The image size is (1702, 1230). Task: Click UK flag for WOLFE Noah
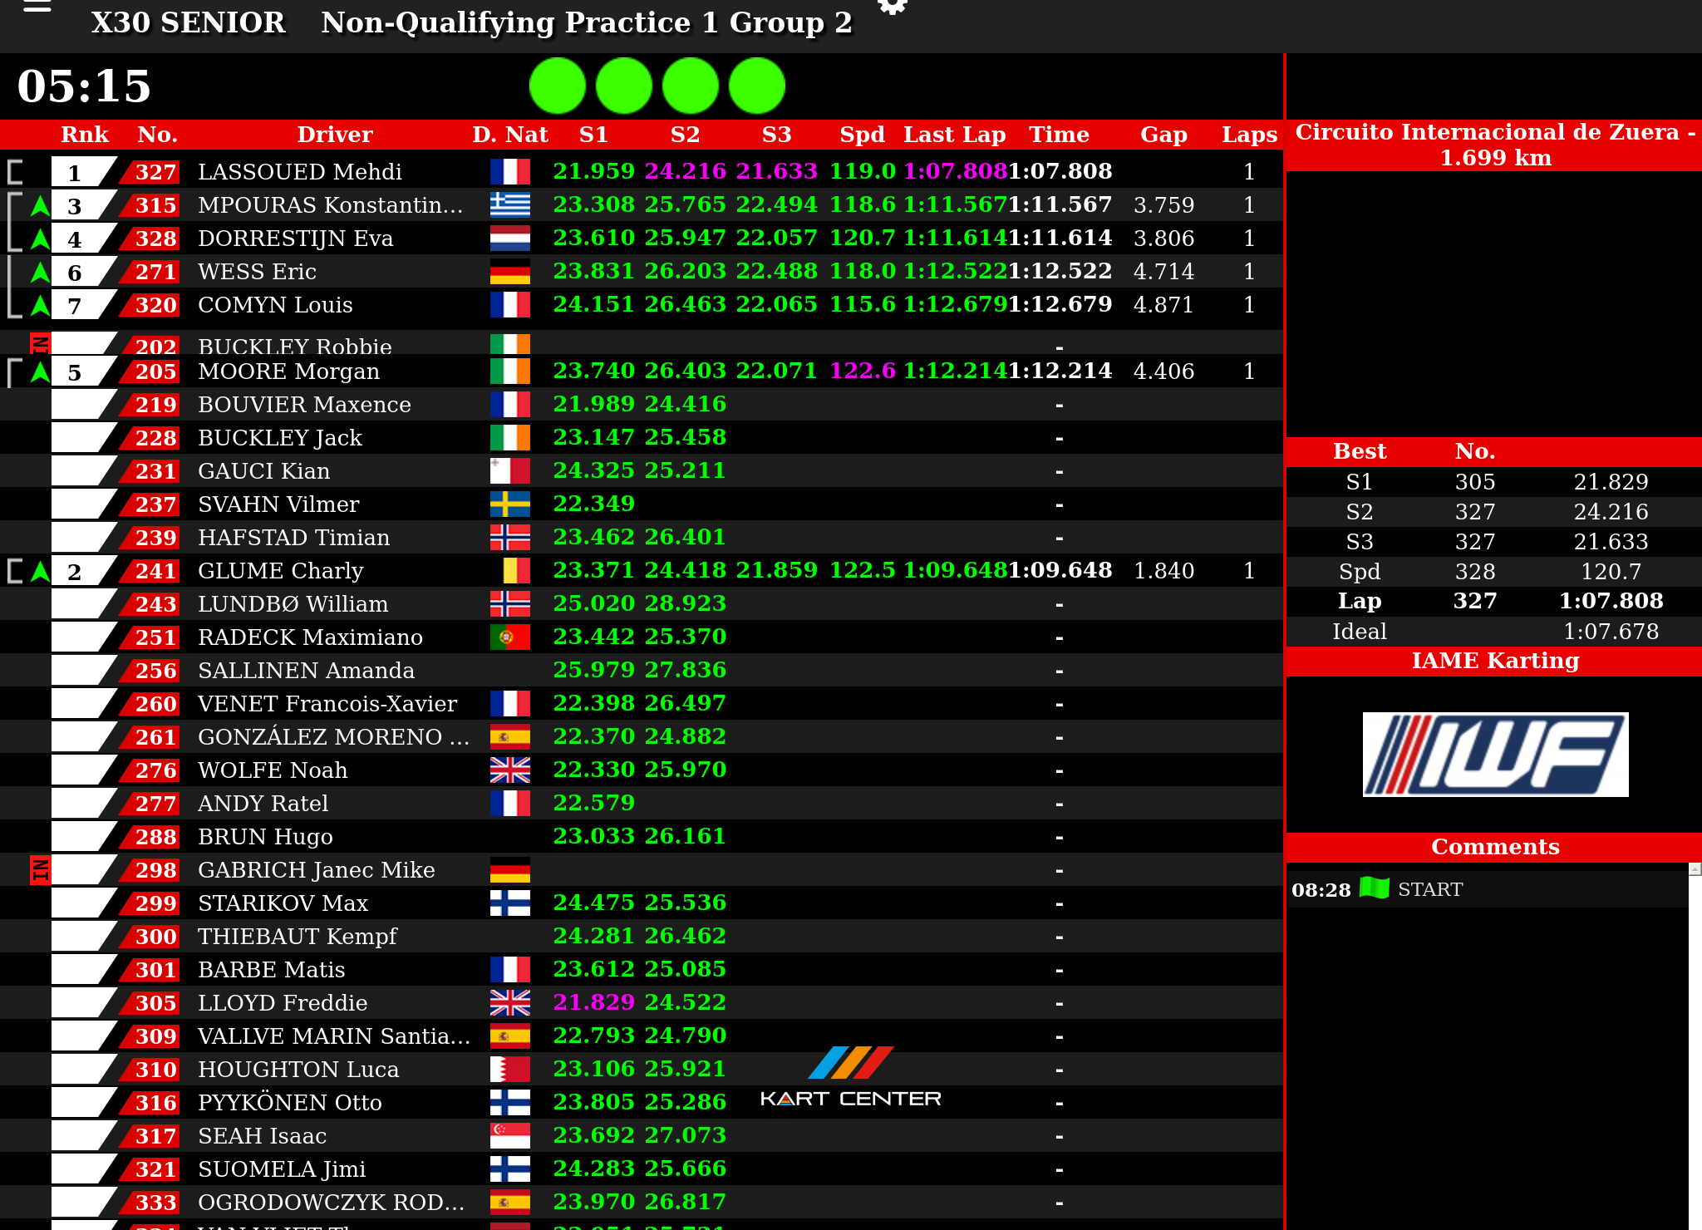(510, 770)
